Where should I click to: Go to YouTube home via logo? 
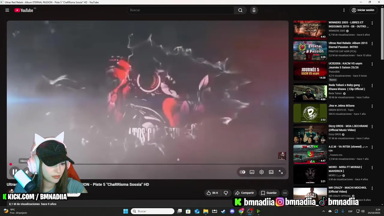(24, 10)
